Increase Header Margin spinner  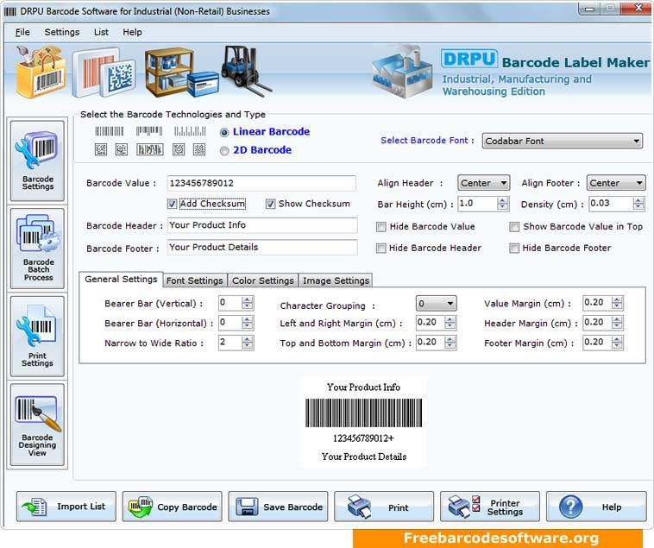(617, 319)
